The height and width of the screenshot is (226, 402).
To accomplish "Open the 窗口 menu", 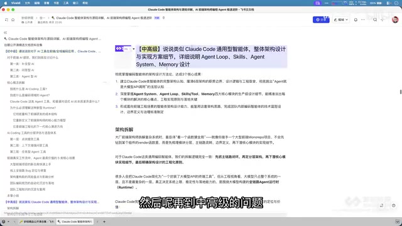I will [x=75, y=3].
